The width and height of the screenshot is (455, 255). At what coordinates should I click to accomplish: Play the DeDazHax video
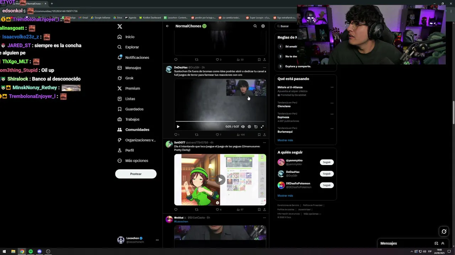tap(178, 126)
